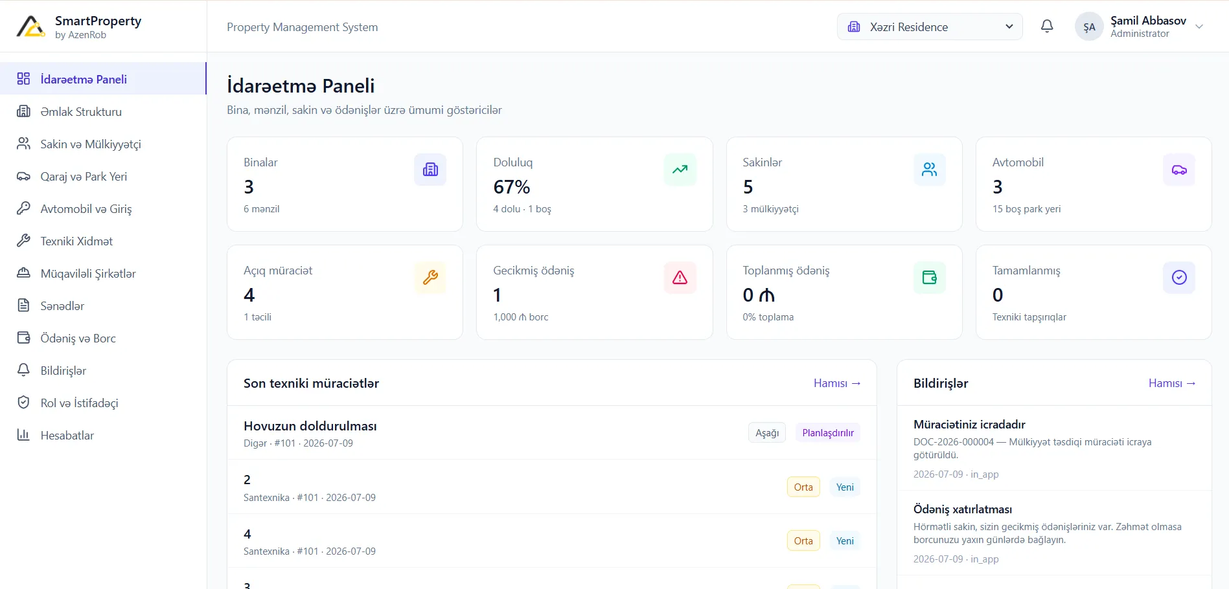Screen dimensions: 1229x589
Task: Click the checkmark icon on Tamamlanmış card
Action: 1179,278
